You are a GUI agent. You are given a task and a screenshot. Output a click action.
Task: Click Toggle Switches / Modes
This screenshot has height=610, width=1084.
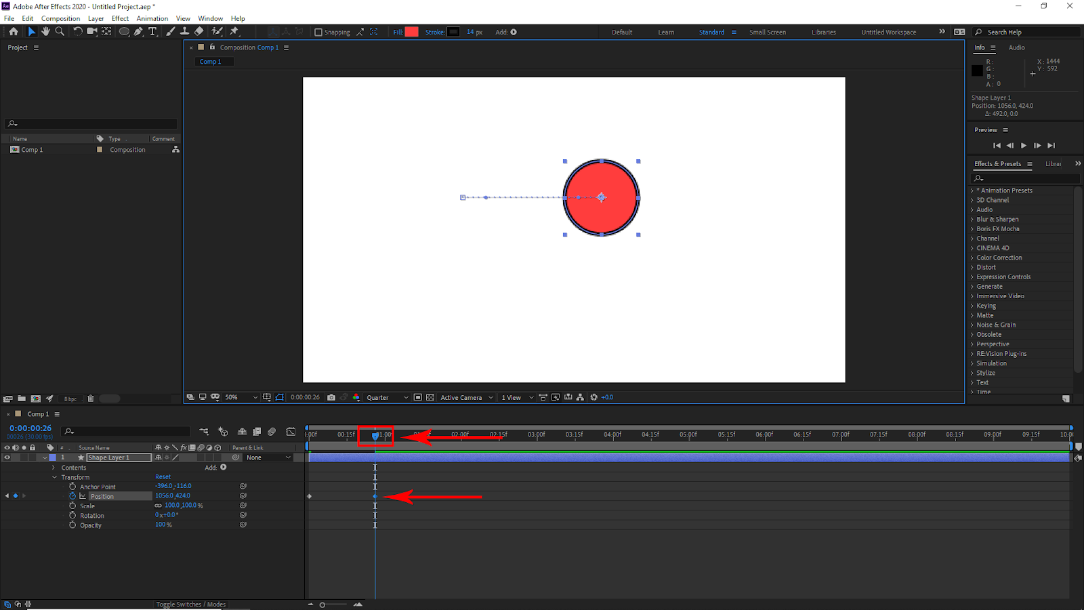click(x=191, y=605)
